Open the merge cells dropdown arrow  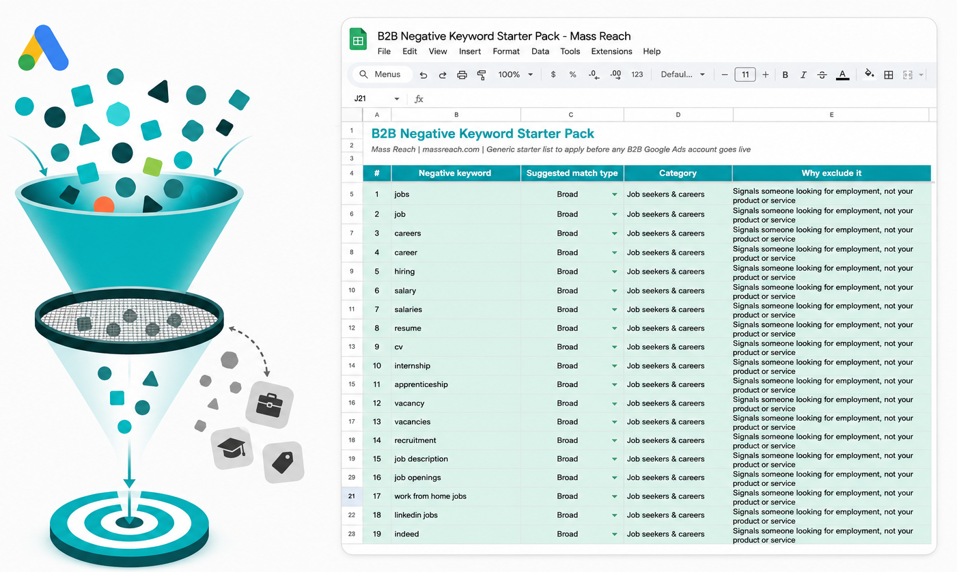pos(921,75)
